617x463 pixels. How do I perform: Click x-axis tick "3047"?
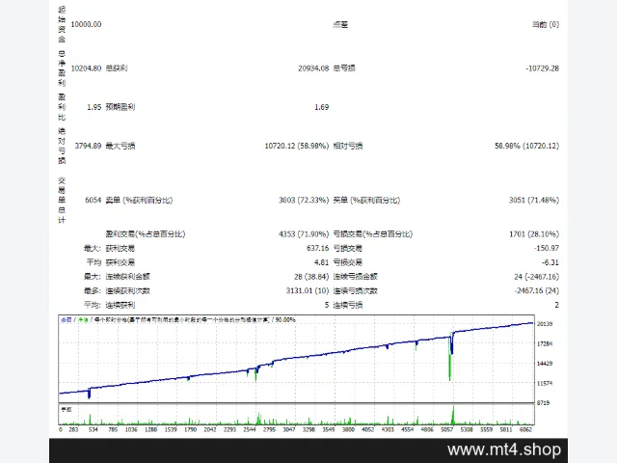click(x=289, y=429)
